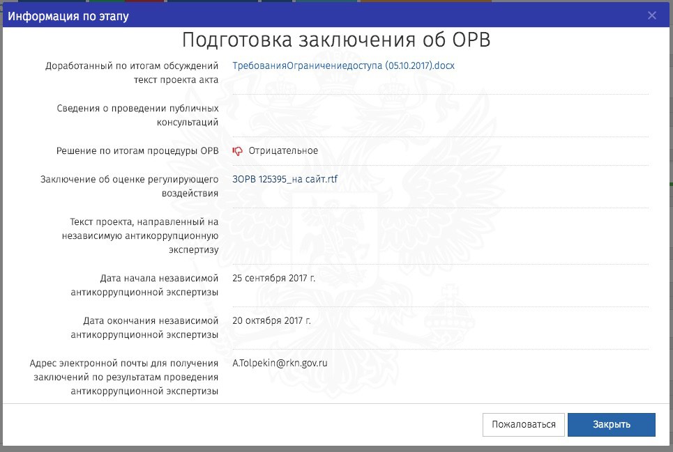
Task: Select the date 20 октября 2017 г.
Action: (x=272, y=320)
